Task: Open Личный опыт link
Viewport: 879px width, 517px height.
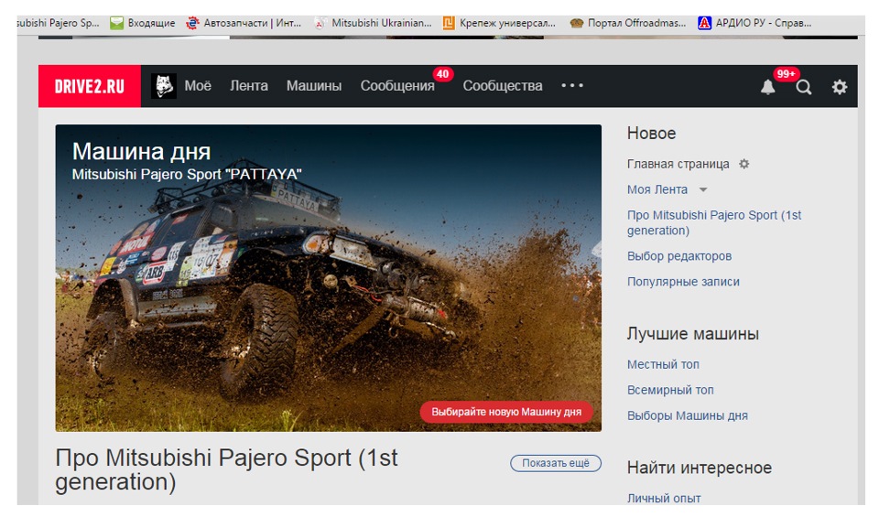Action: [664, 498]
